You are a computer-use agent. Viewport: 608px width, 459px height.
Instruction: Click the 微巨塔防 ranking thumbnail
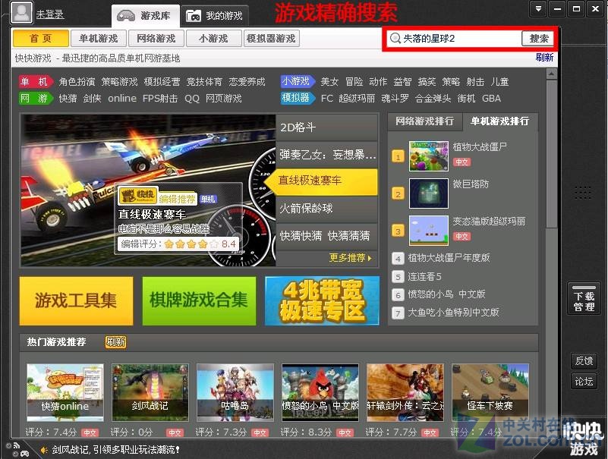click(429, 193)
